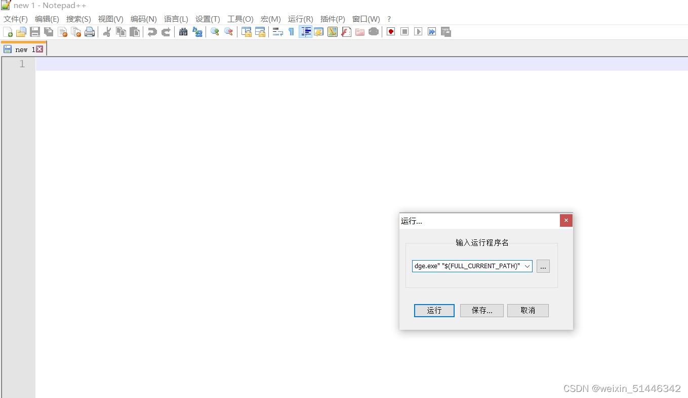Screen dimensions: 688x398
Task: Close the new 1 tab with its red X
Action: [39, 49]
